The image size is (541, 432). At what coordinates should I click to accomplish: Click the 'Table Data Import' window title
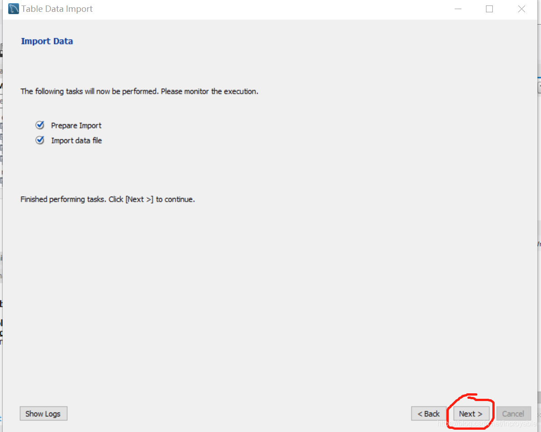pyautogui.click(x=57, y=9)
